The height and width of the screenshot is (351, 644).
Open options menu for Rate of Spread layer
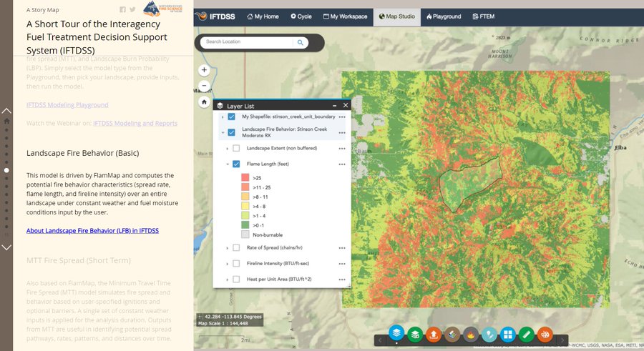pos(342,248)
